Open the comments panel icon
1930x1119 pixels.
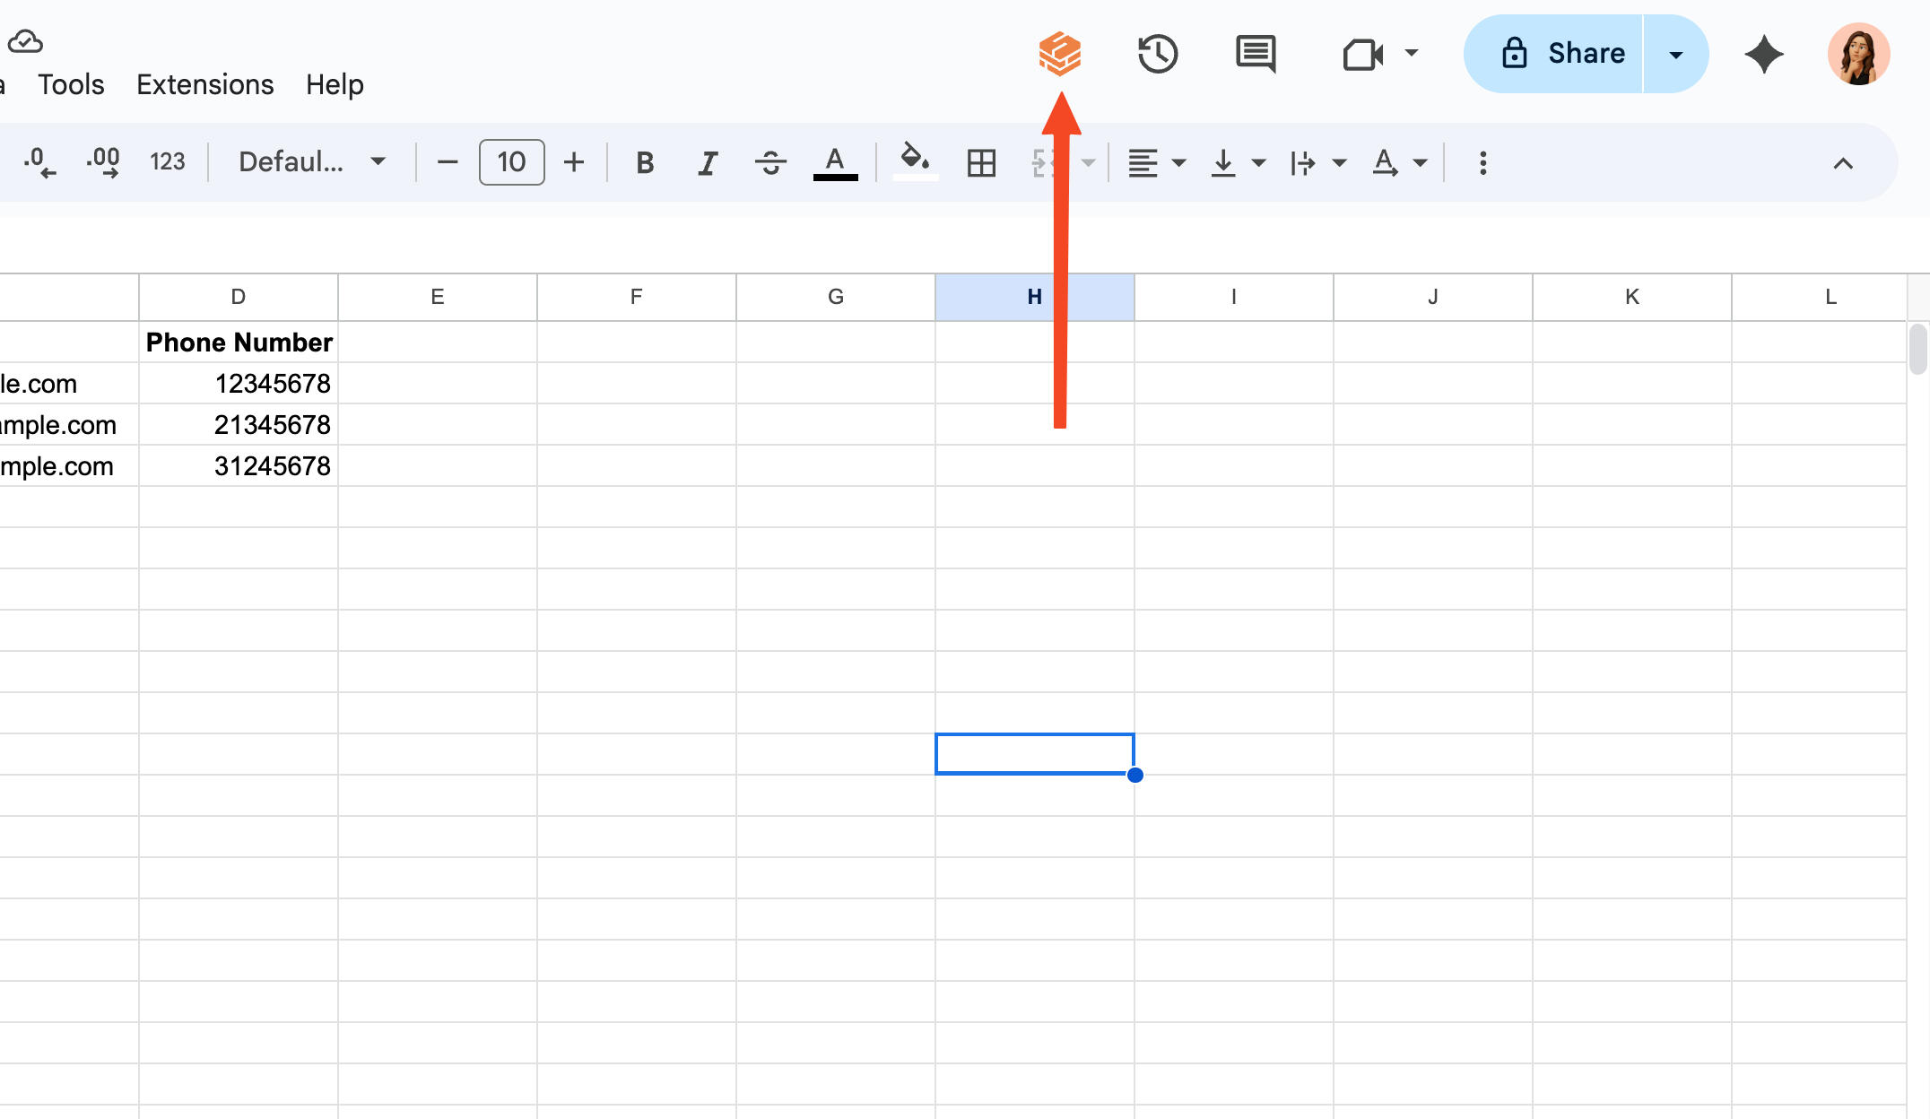(1255, 54)
